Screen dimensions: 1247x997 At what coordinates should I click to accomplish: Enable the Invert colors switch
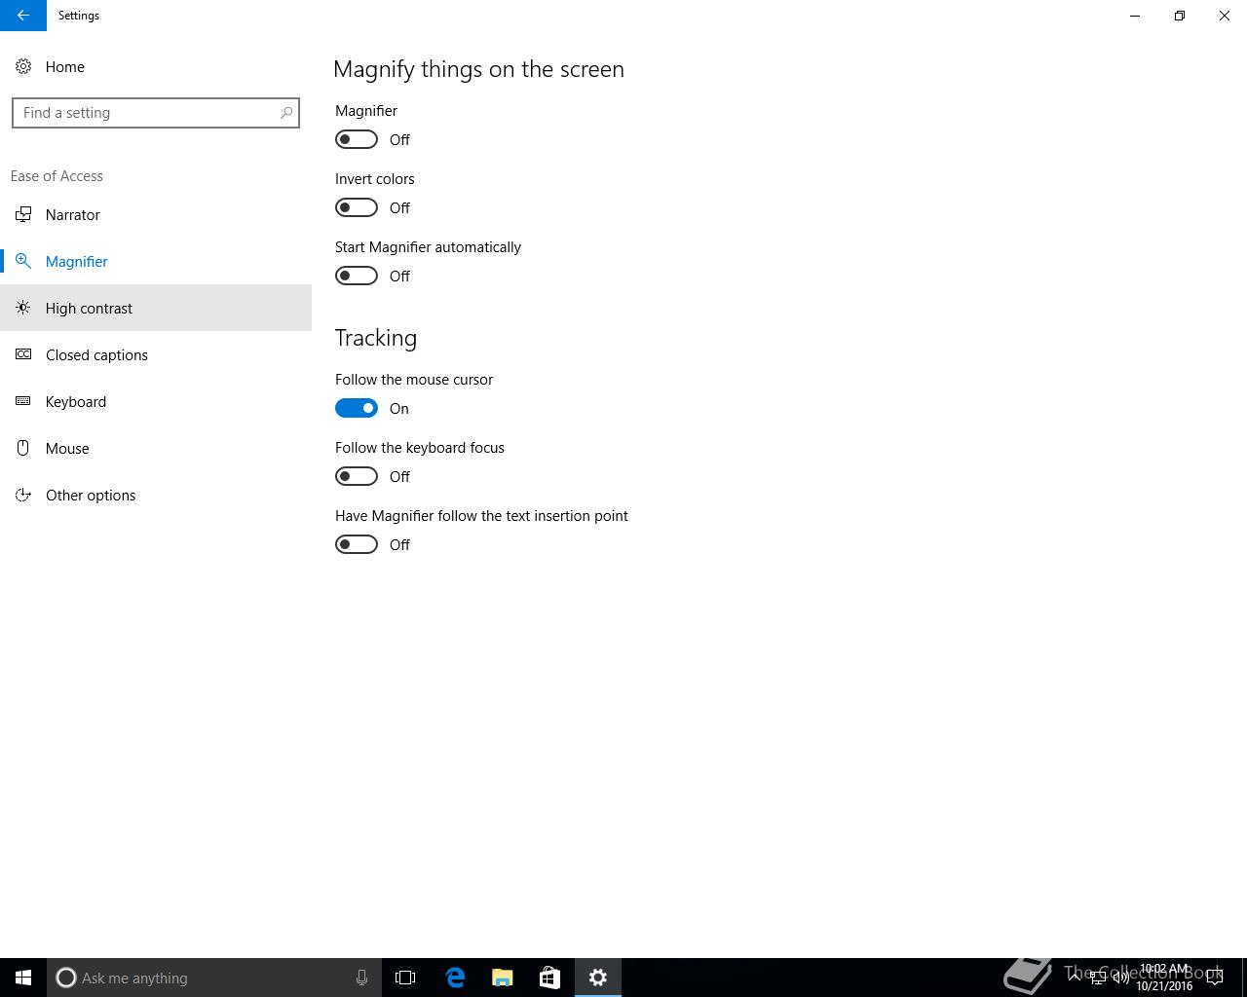[357, 207]
